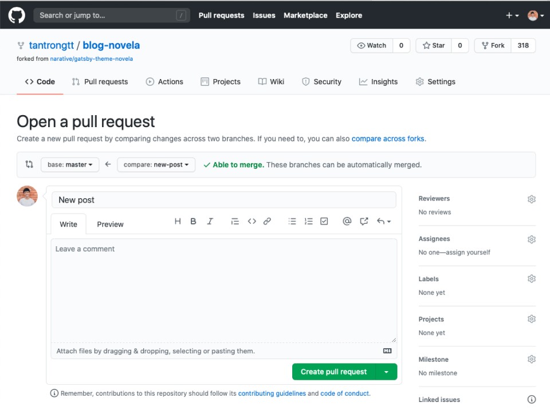Click the attach files drop area
Screen dimensions: 550x410
click(224, 351)
